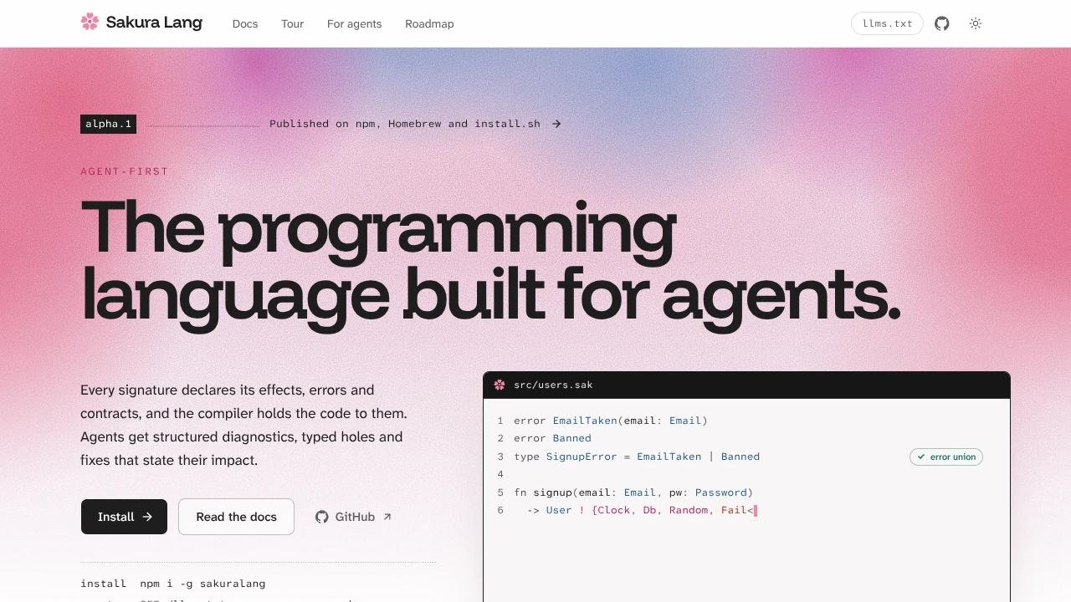Image resolution: width=1071 pixels, height=602 pixels.
Task: Click the 'npm i -g sakuralang' install command
Action: pyautogui.click(x=202, y=584)
